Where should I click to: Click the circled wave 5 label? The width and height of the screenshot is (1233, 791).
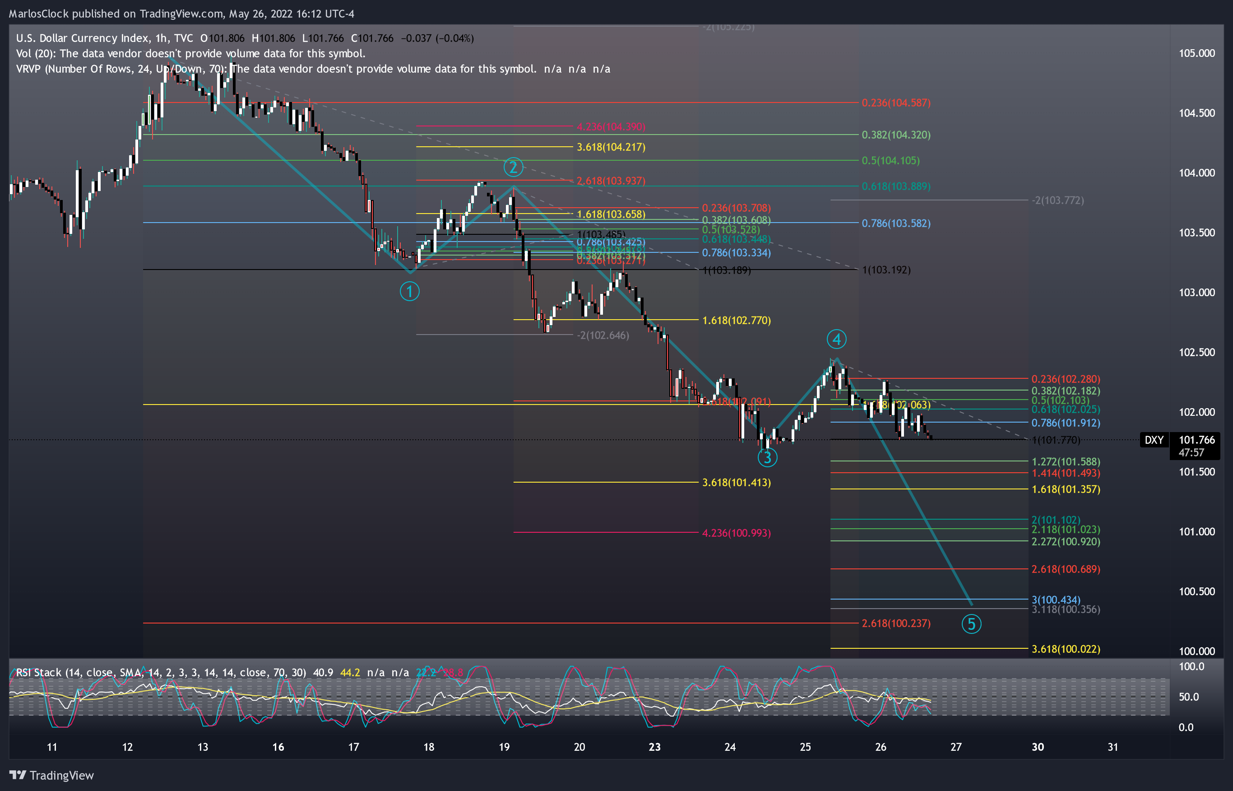[x=971, y=624]
